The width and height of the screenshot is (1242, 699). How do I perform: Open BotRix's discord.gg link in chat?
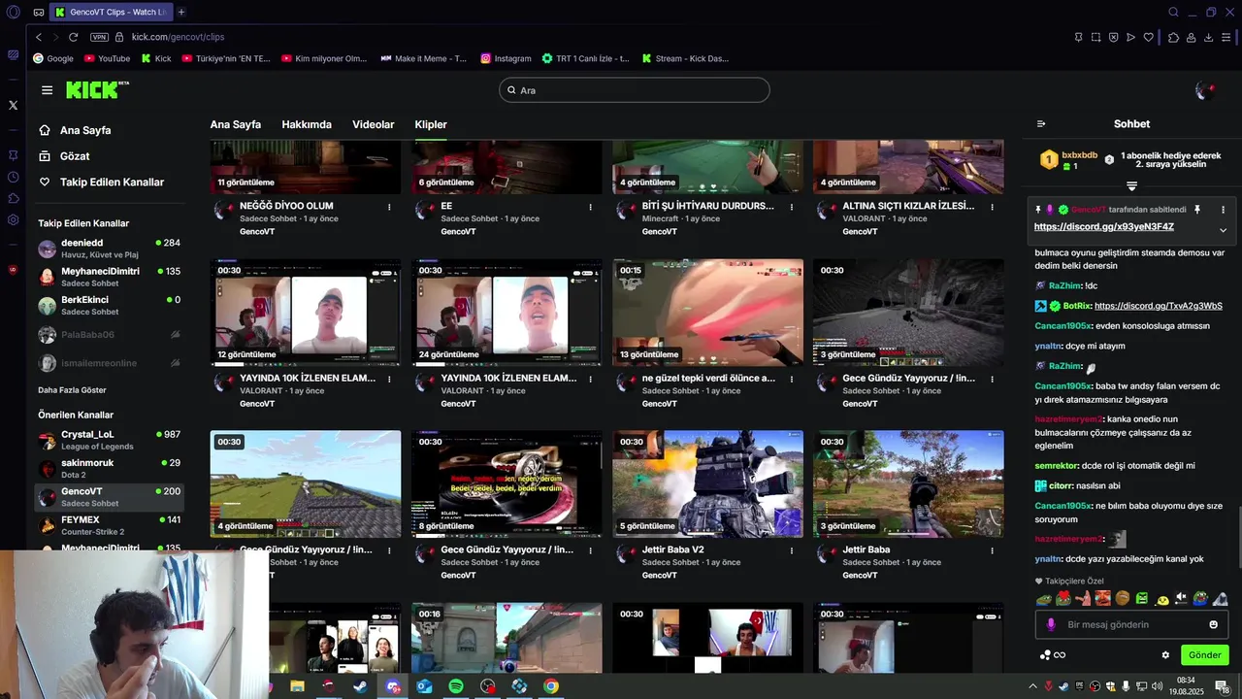tap(1159, 306)
